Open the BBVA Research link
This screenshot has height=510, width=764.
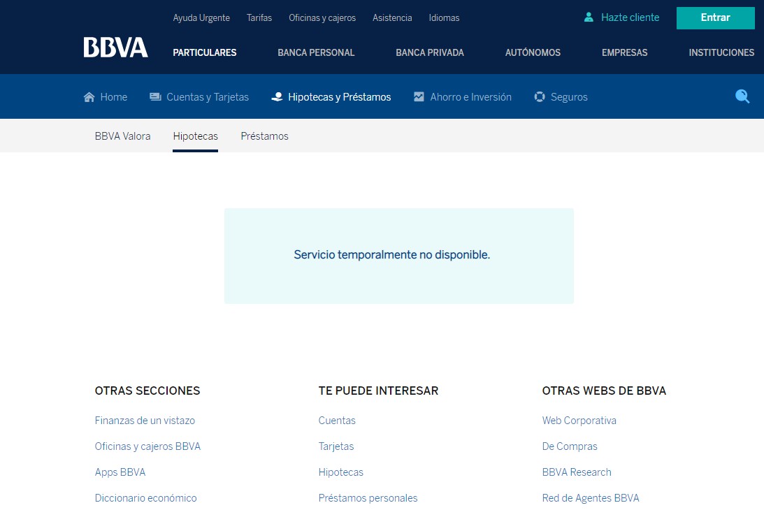(x=577, y=472)
